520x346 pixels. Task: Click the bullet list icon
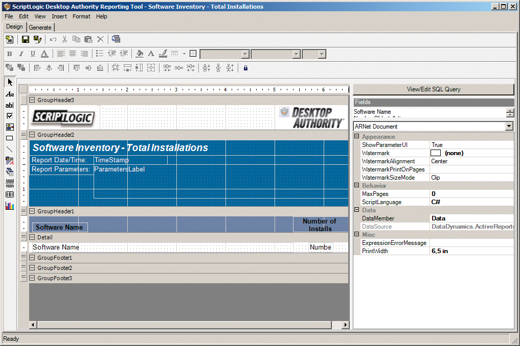pyautogui.click(x=100, y=54)
